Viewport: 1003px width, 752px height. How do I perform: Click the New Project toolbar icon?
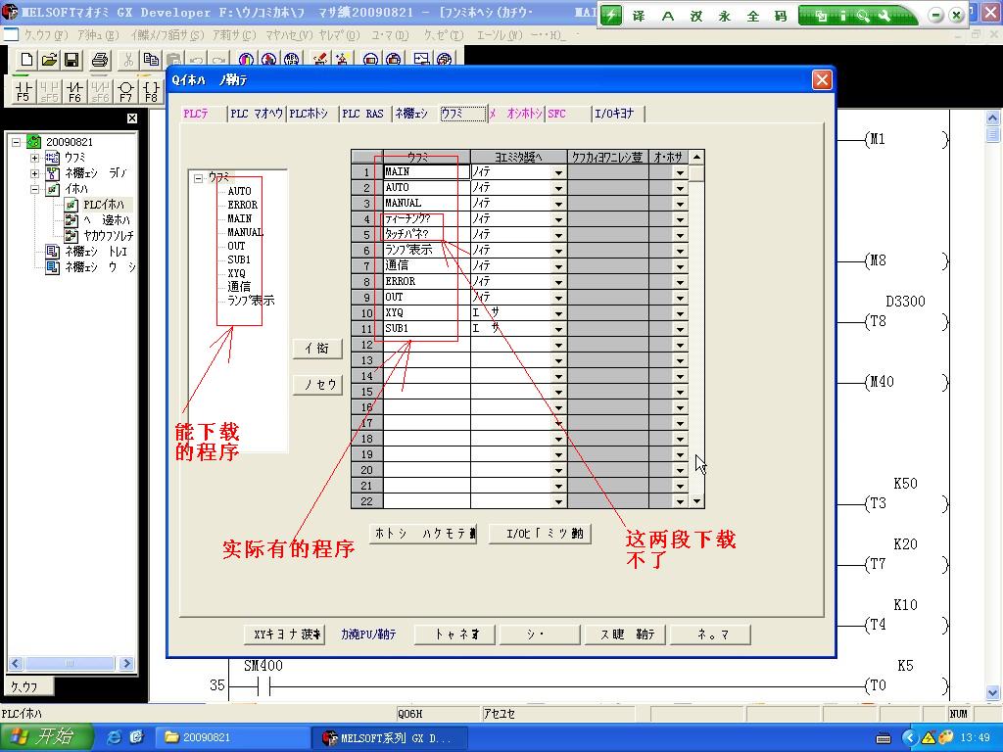(x=26, y=61)
